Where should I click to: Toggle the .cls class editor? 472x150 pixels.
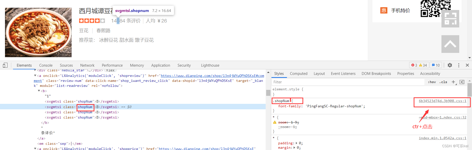click(443, 82)
